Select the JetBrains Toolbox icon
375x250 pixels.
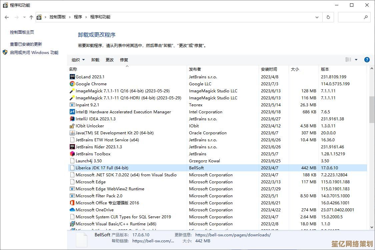click(x=72, y=154)
